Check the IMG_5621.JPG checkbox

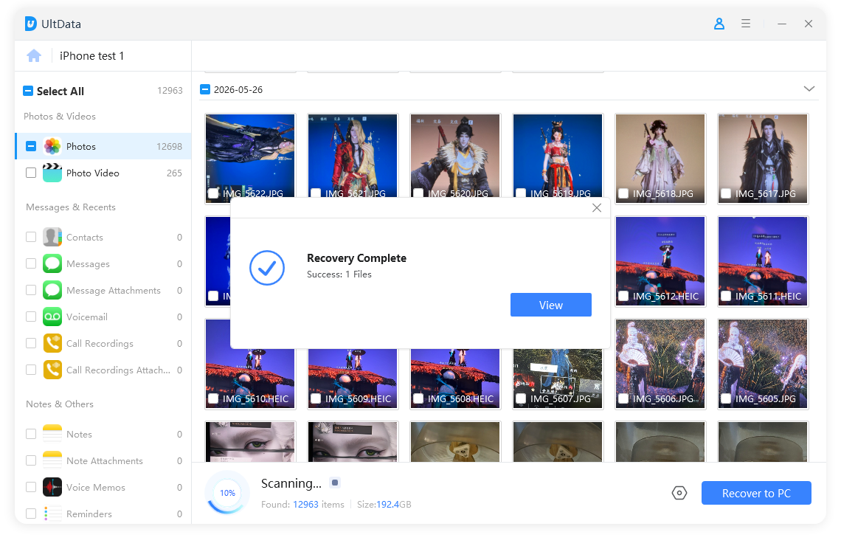[316, 193]
